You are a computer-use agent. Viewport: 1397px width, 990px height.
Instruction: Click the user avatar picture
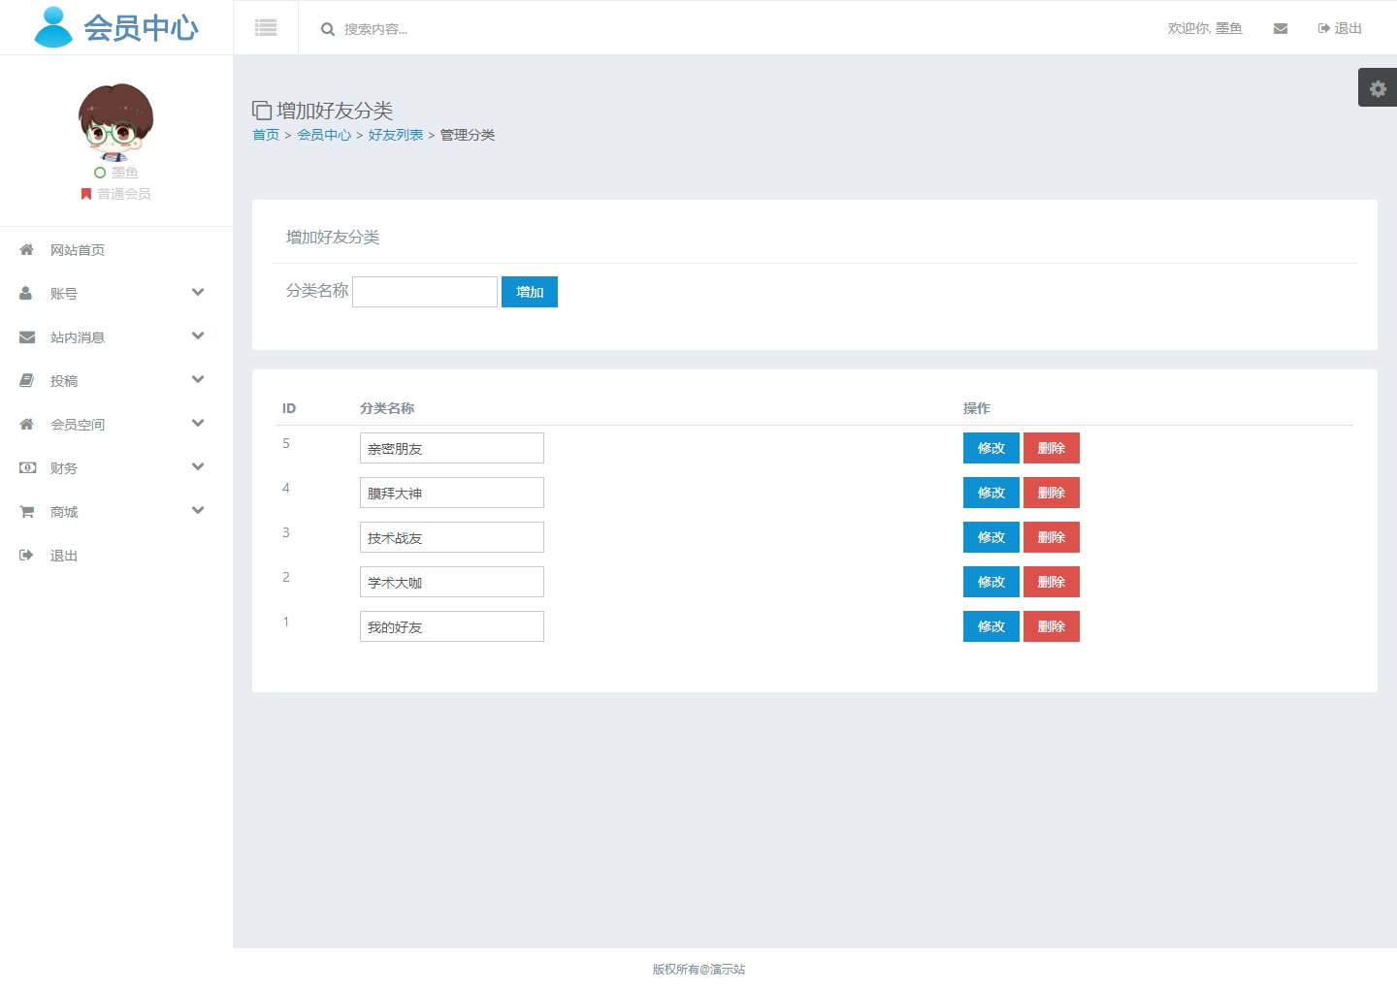[x=116, y=122]
